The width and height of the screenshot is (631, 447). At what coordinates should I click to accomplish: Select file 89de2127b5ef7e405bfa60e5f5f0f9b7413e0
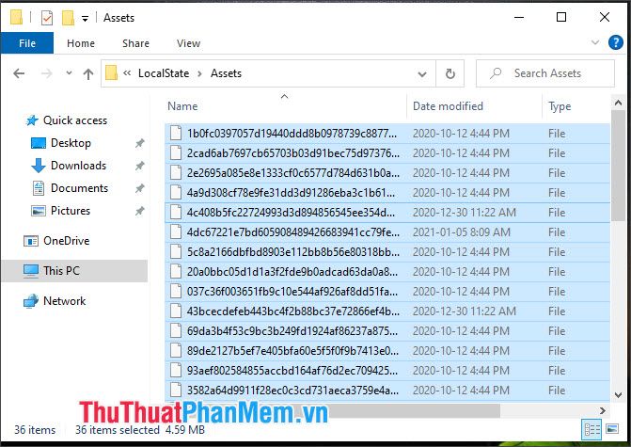[387, 350]
